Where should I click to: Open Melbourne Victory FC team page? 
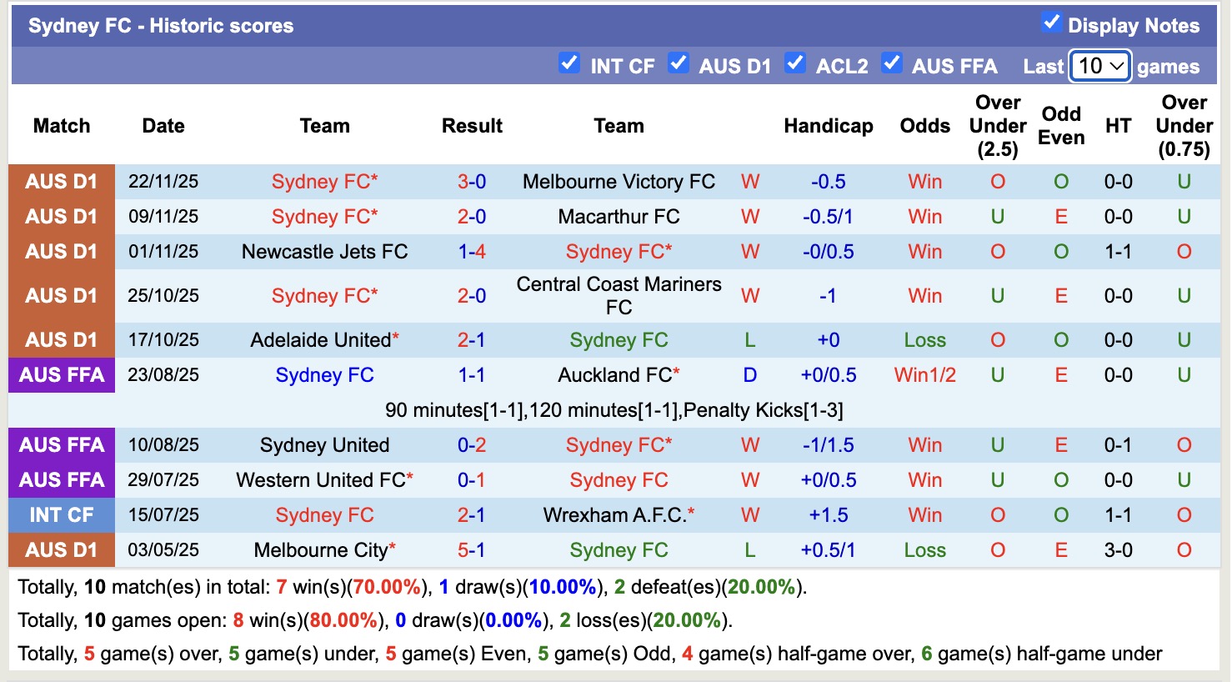[x=618, y=181]
